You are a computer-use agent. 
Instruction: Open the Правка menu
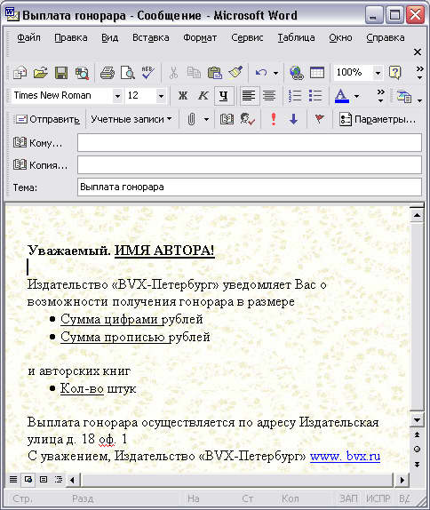click(x=71, y=37)
